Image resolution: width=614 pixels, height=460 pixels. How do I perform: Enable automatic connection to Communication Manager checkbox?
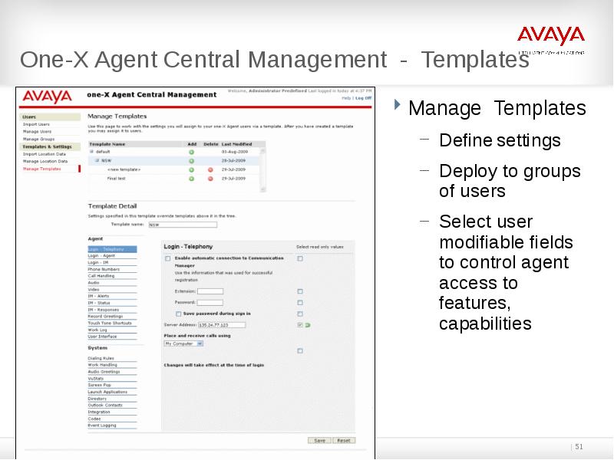167,259
